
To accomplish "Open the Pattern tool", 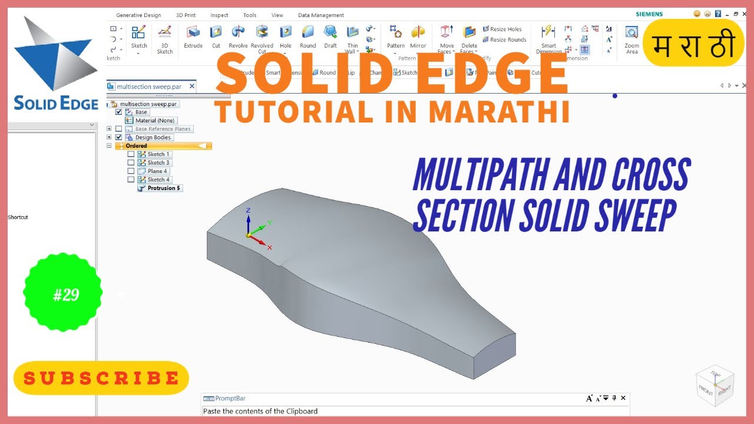I will click(x=396, y=37).
